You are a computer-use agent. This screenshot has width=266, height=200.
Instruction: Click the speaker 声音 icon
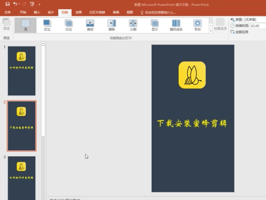(x=232, y=20)
